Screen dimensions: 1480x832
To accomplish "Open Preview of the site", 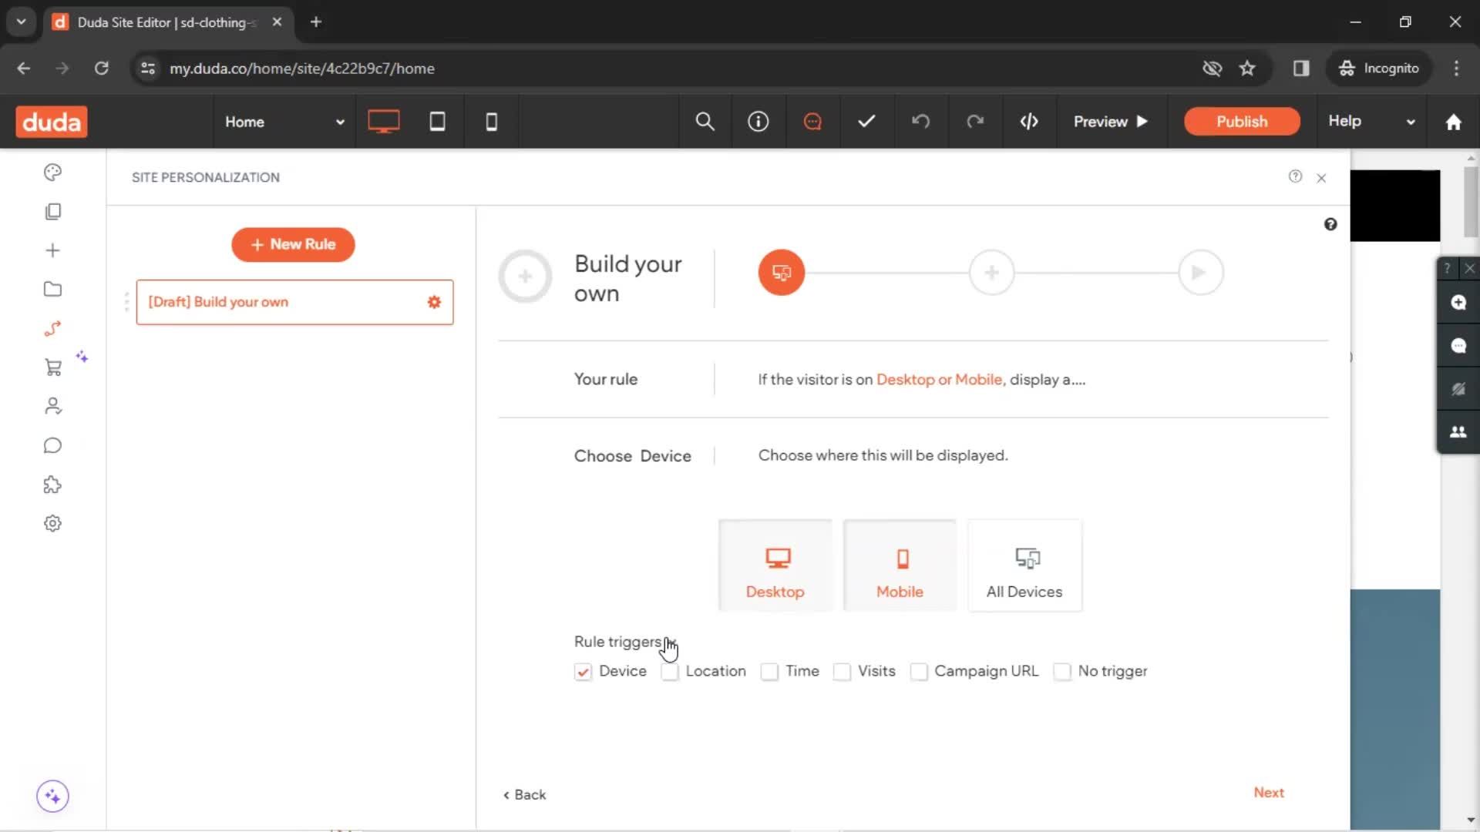I will [1110, 122].
